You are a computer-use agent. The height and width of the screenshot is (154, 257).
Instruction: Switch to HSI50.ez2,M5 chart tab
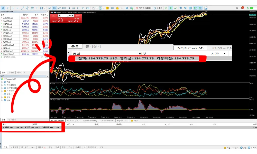click(x=73, y=121)
